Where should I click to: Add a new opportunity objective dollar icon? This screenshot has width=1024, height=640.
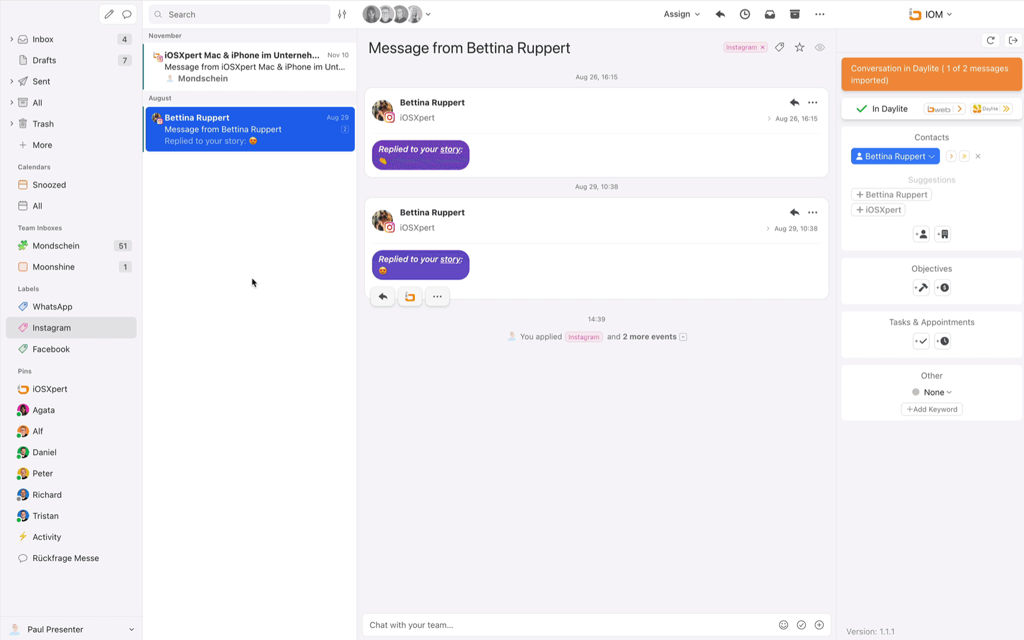(942, 287)
